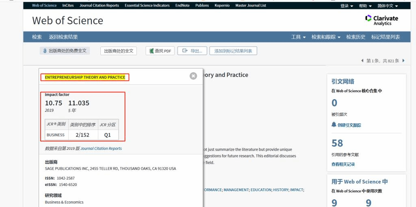The width and height of the screenshot is (416, 207).
Task: Close the journal impact factor popup
Action: pos(193,76)
